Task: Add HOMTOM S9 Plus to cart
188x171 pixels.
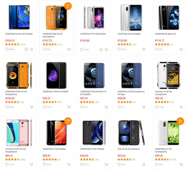Action: [31, 49]
